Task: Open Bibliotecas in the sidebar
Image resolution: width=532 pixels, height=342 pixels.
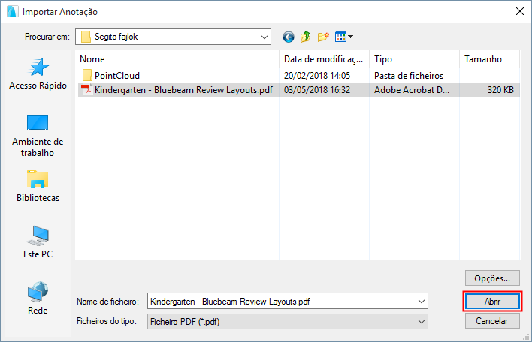Action: click(38, 186)
